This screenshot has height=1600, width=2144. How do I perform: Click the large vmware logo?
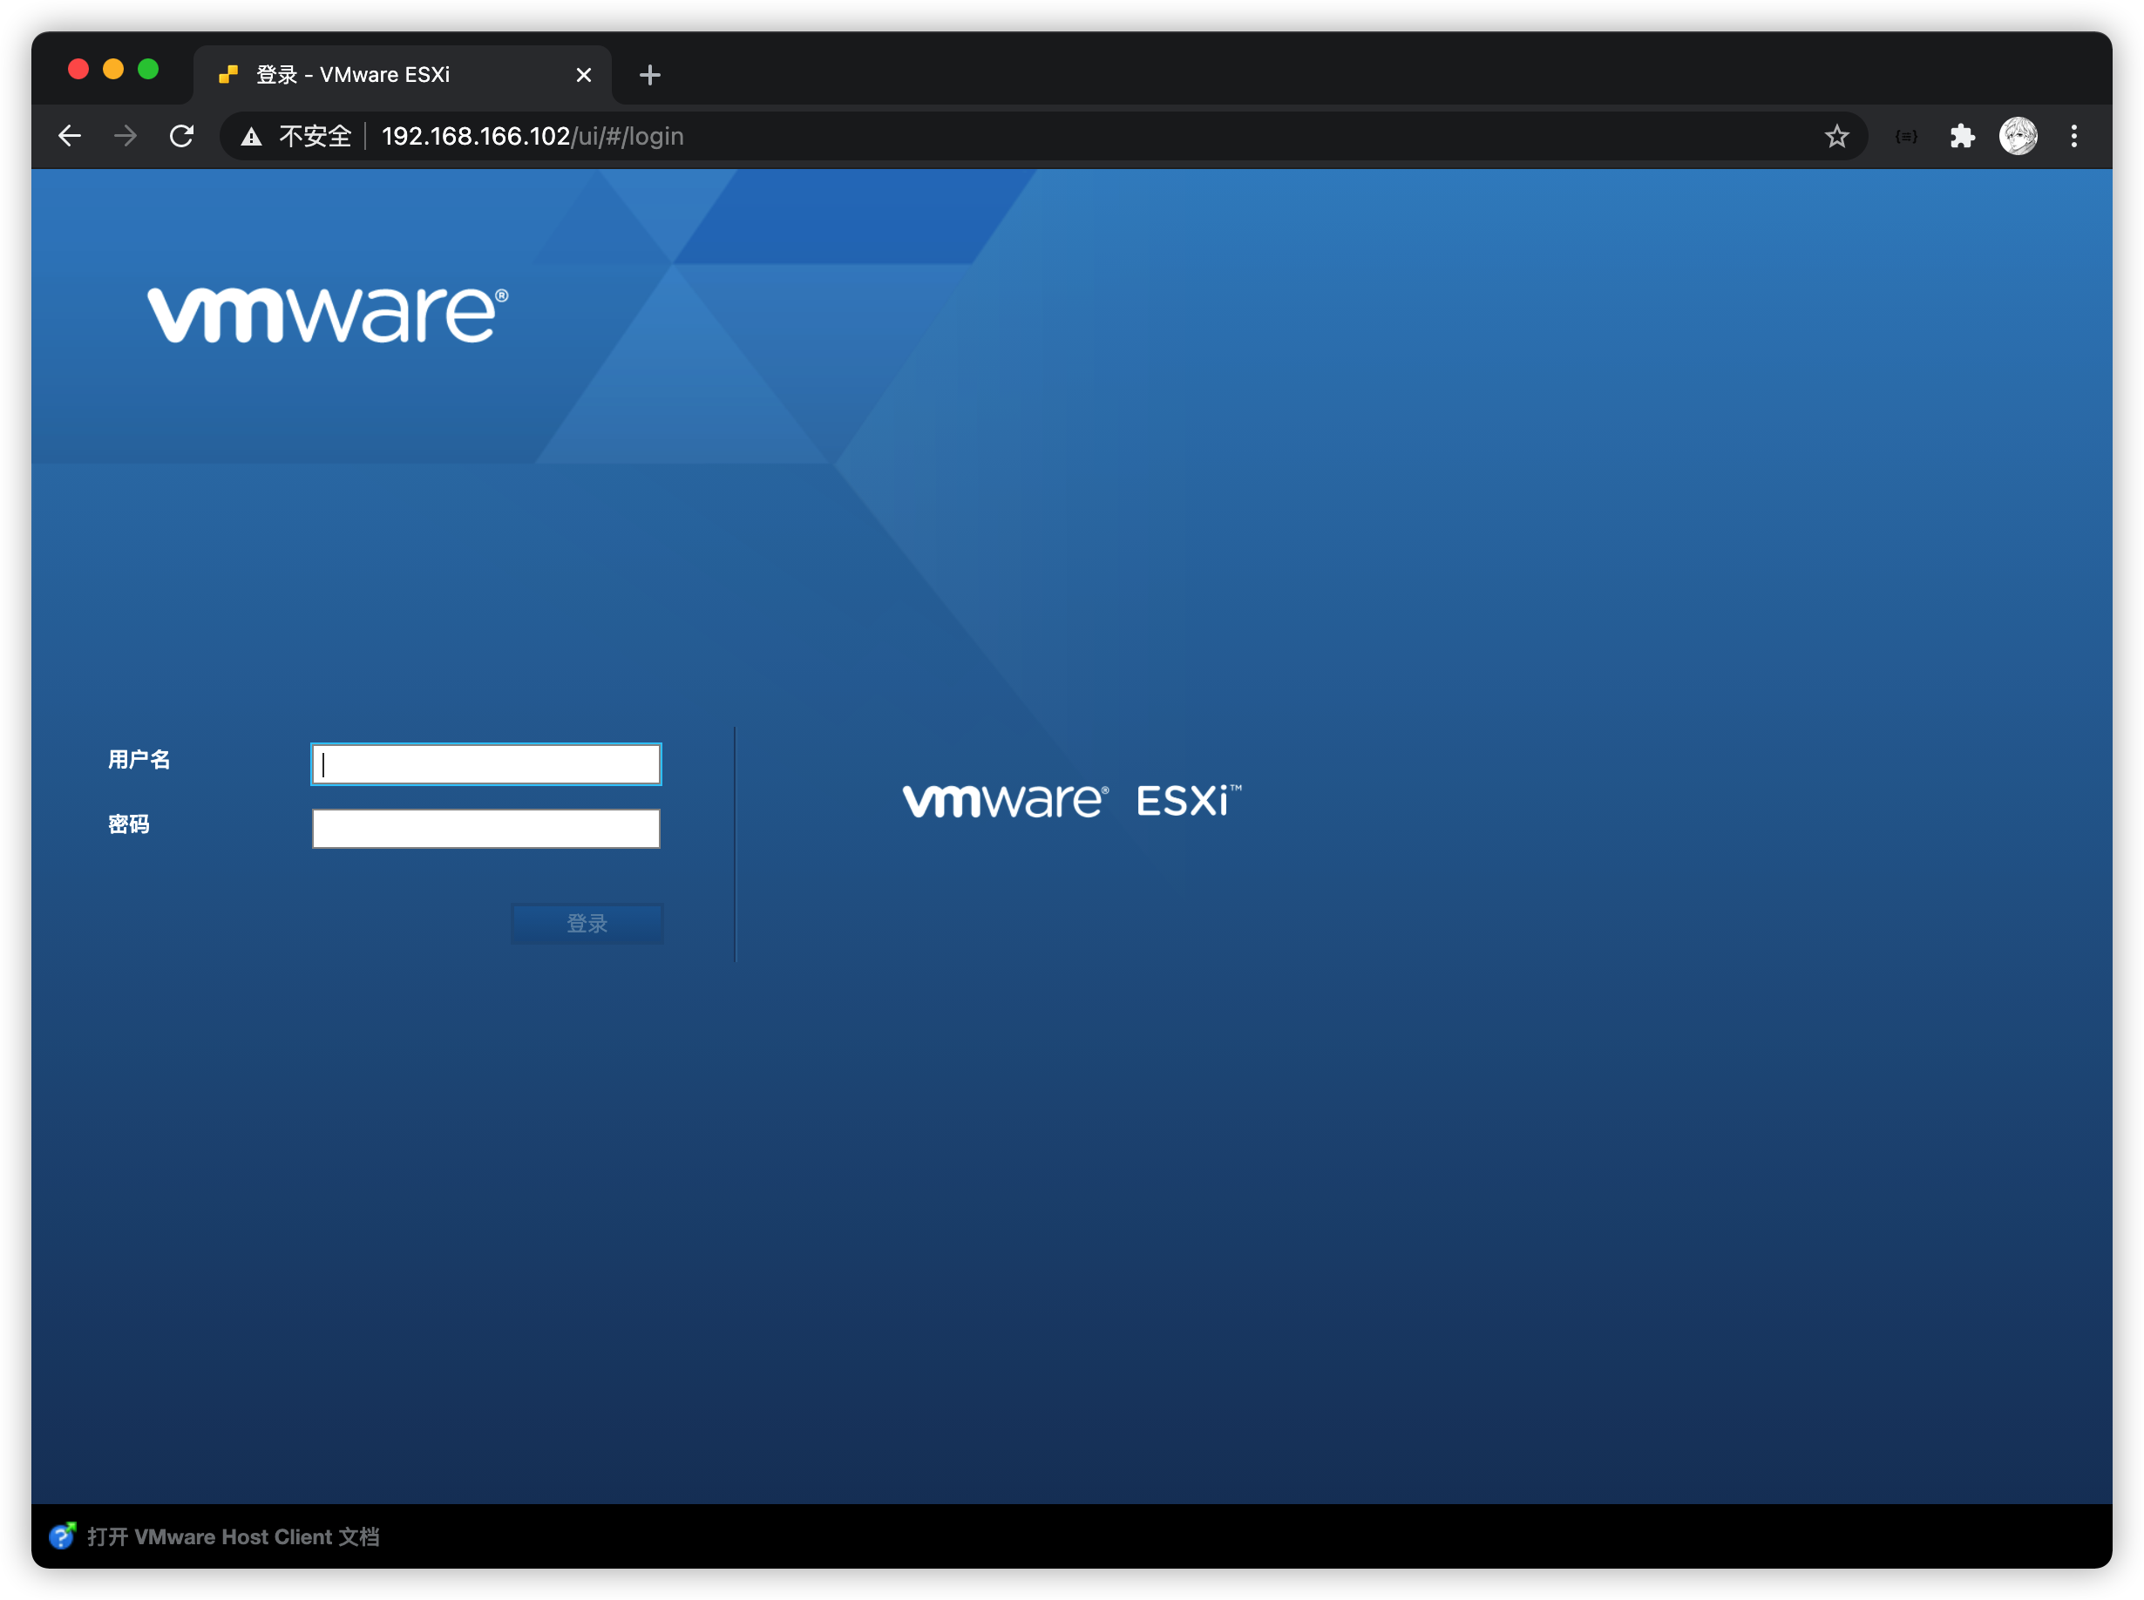(x=328, y=314)
